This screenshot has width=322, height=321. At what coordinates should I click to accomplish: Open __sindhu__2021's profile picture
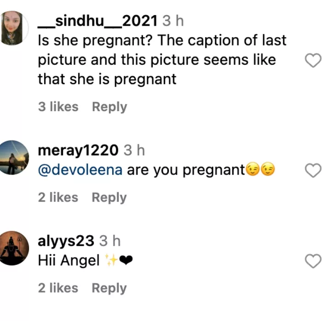[12, 28]
